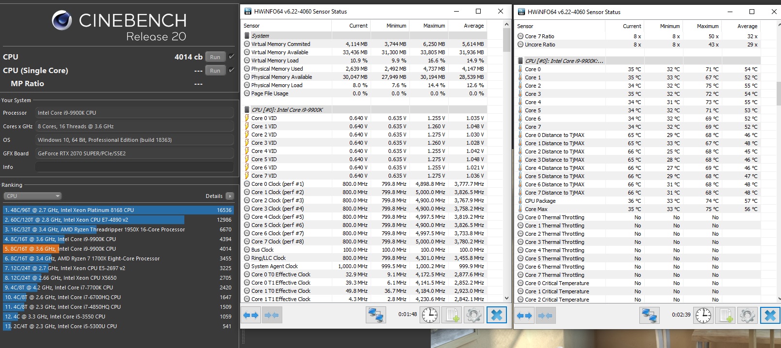Click the clock icon beside Bus Clock
This screenshot has width=781, height=348.
coord(247,250)
